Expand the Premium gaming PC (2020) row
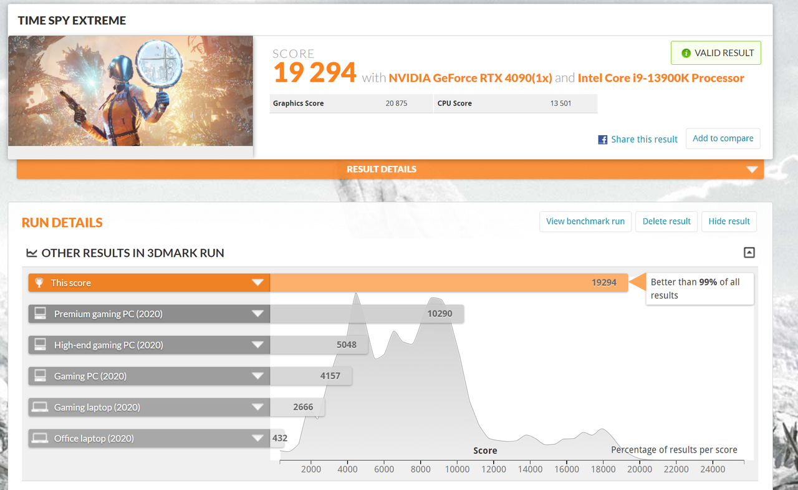Image resolution: width=798 pixels, height=490 pixels. [x=257, y=314]
